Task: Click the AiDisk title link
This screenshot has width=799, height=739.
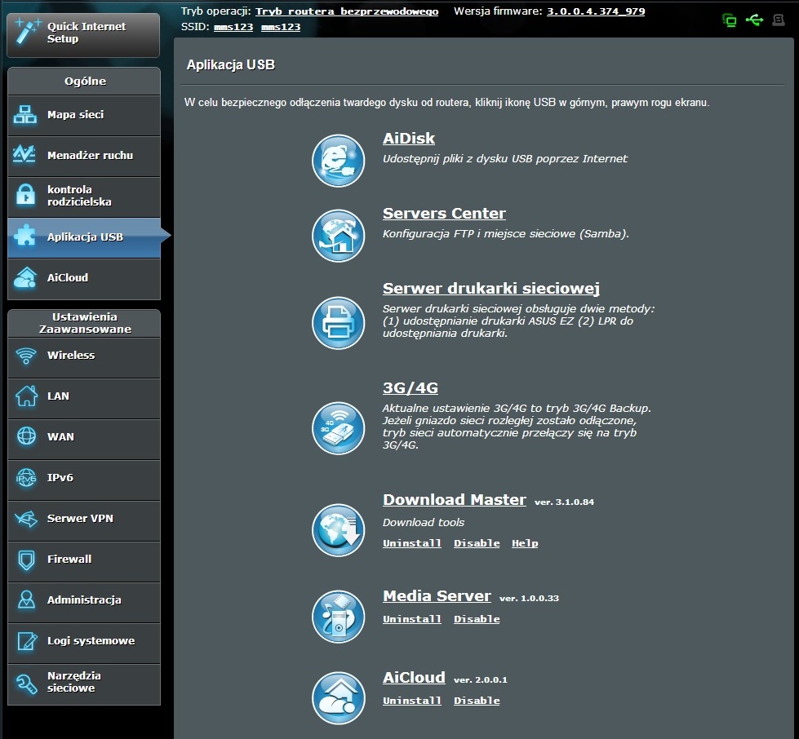Action: tap(409, 139)
